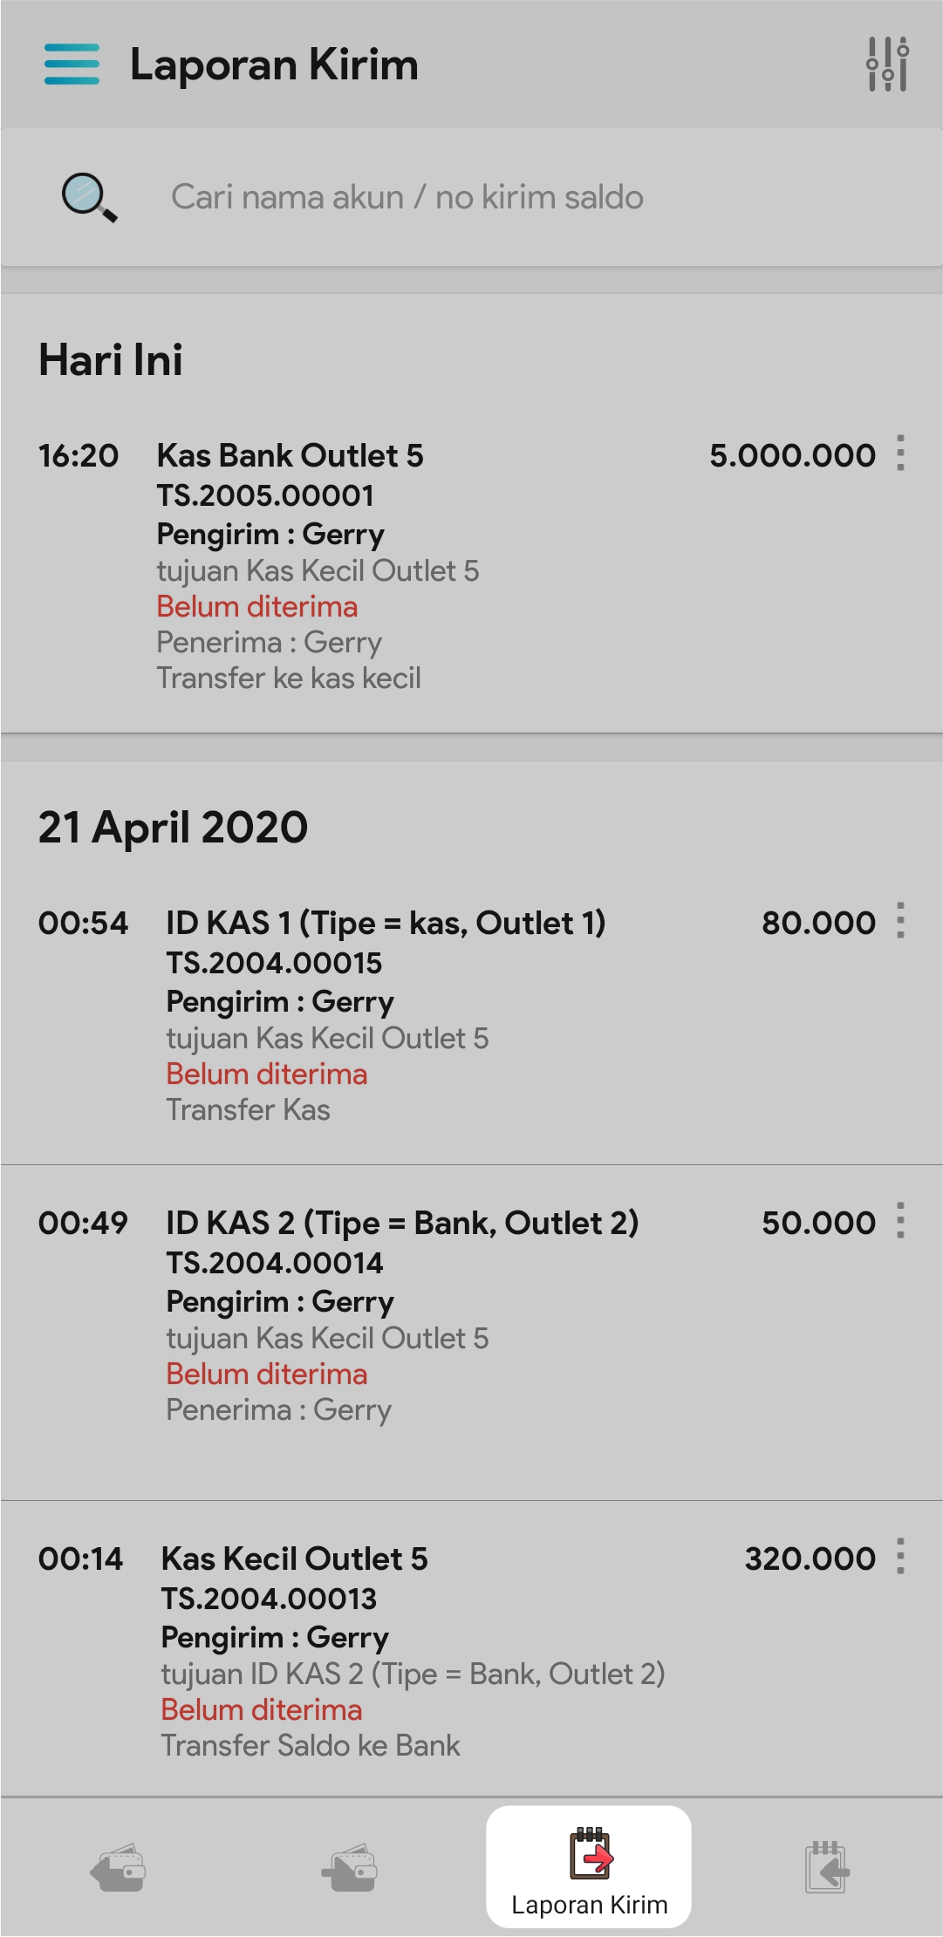Tap the Kas Bank Outlet 5 entry title
This screenshot has height=1937, width=943.
[x=290, y=456]
